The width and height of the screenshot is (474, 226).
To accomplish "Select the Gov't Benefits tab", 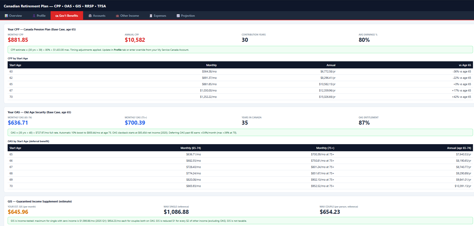I will (67, 16).
